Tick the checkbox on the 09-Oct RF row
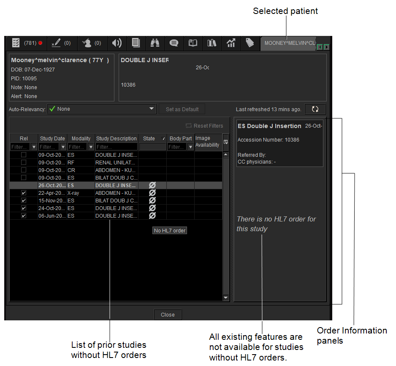The height and width of the screenshot is (366, 396). pos(24,162)
